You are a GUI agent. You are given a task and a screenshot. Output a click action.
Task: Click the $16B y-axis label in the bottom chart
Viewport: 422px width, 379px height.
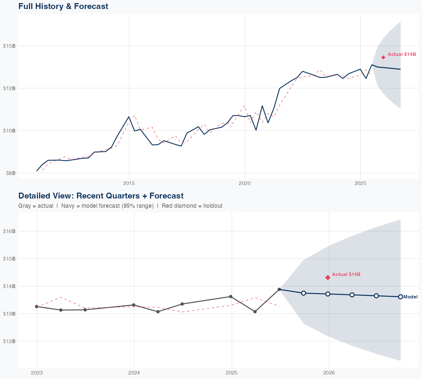point(9,231)
